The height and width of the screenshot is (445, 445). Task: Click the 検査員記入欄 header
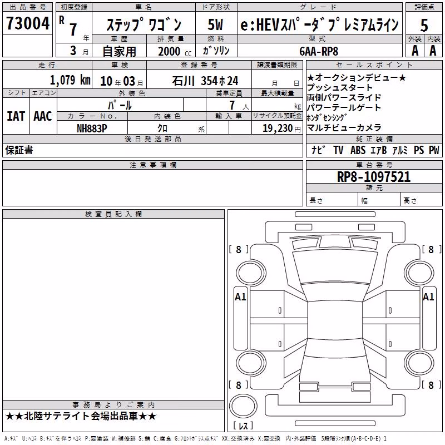point(113,214)
